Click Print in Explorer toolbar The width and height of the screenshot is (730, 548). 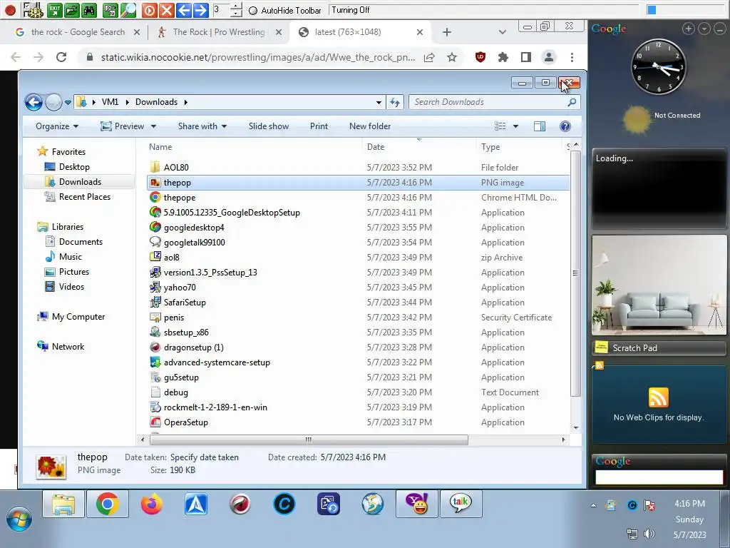[319, 126]
